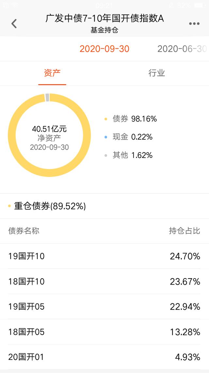This screenshot has width=209, height=373.
Task: Tap the blue 现金 legend dot
Action: [x=106, y=137]
